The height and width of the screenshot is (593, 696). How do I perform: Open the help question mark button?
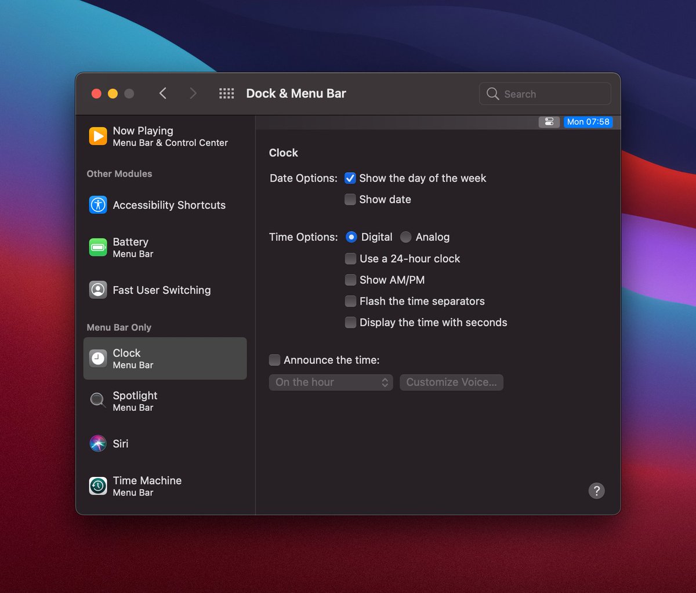596,491
